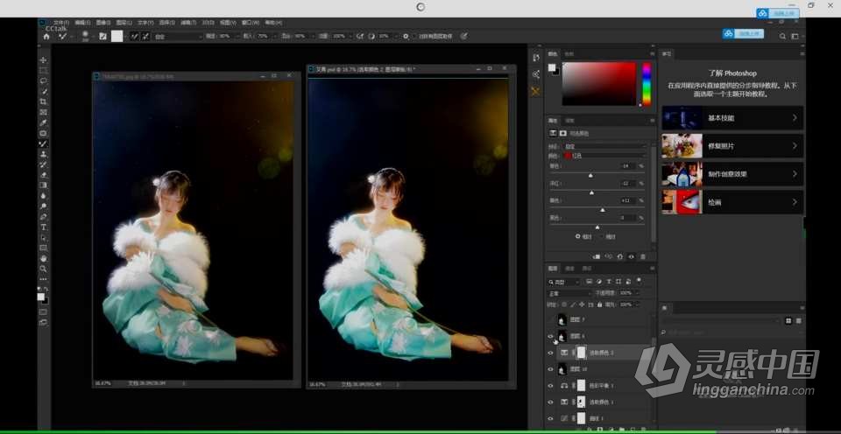Image resolution: width=841 pixels, height=434 pixels.
Task: Open the brush preset picker
Action: pos(85,37)
